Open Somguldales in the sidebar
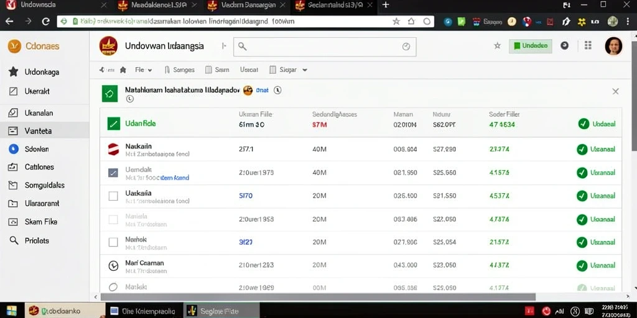 (37, 185)
